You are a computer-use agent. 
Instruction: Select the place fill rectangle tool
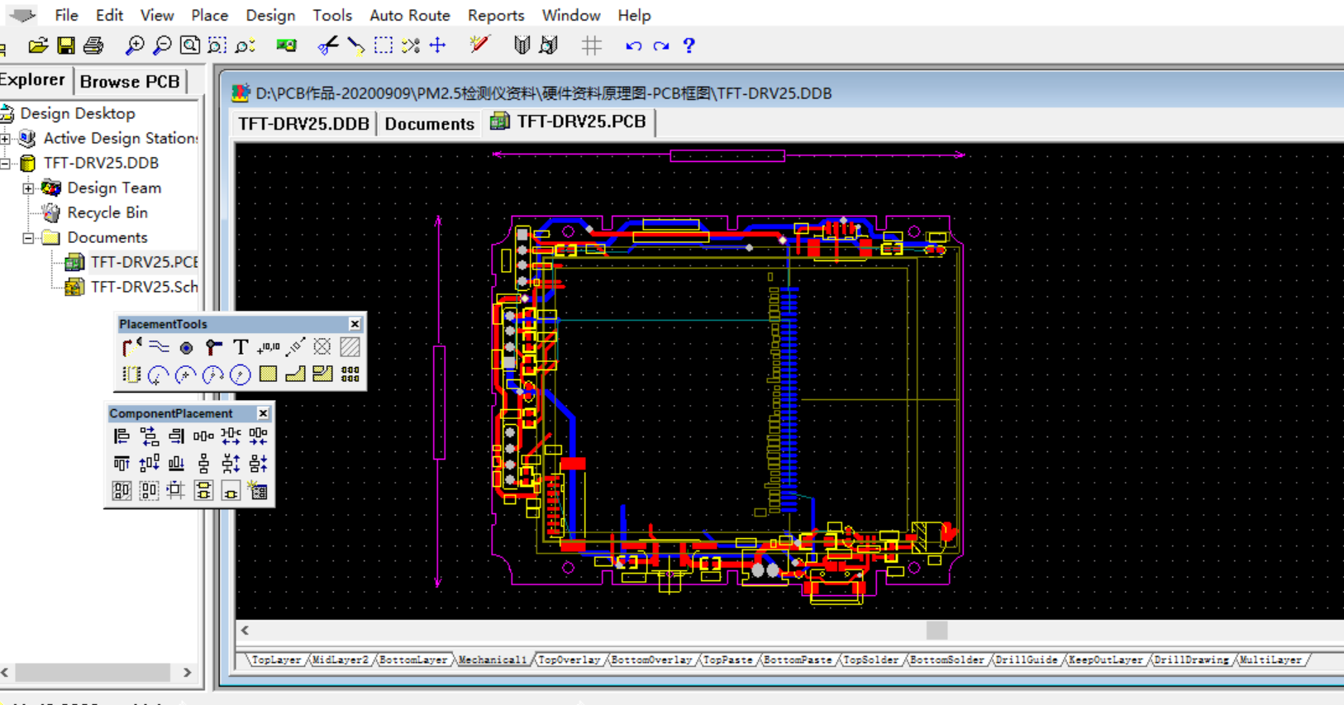268,374
